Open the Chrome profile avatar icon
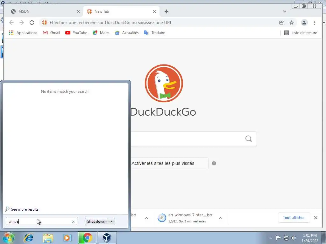Screen dimensions: 326x244 click(304, 23)
